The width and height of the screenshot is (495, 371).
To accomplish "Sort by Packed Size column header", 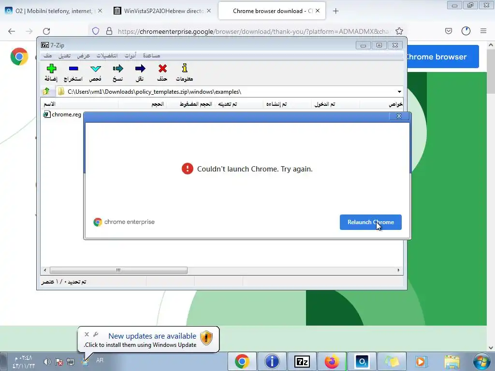I will 190,104.
